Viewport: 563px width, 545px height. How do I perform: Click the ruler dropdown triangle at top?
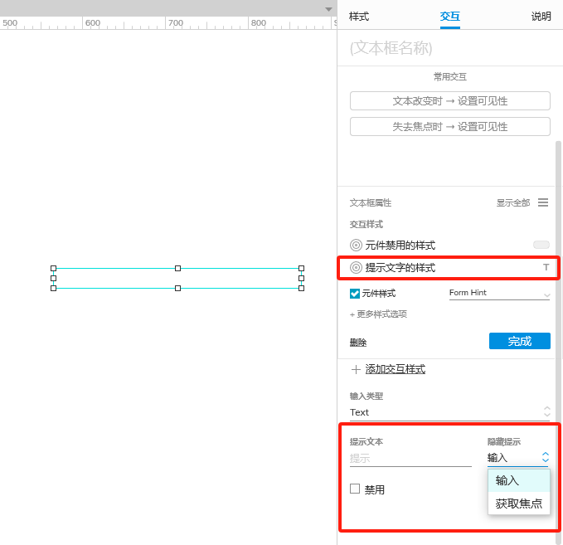328,9
